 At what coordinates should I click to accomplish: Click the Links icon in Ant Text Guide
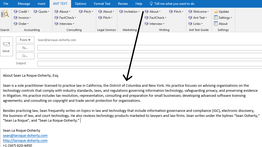tap(190, 24)
